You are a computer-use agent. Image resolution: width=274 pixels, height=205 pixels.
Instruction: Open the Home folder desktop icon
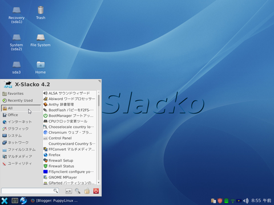click(41, 68)
